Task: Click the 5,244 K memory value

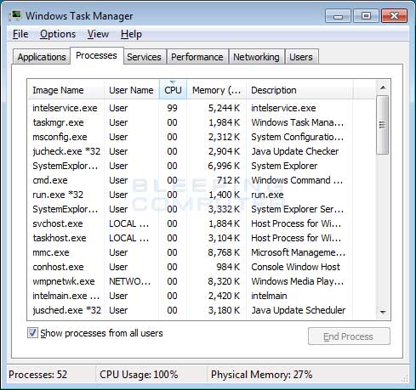Action: 224,108
